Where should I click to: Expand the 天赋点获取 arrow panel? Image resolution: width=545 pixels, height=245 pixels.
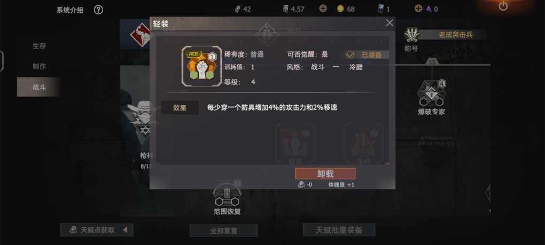125,230
